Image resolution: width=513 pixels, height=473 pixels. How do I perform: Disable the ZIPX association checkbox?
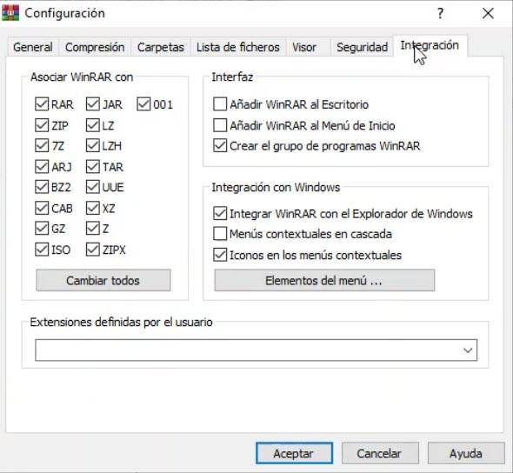click(92, 250)
